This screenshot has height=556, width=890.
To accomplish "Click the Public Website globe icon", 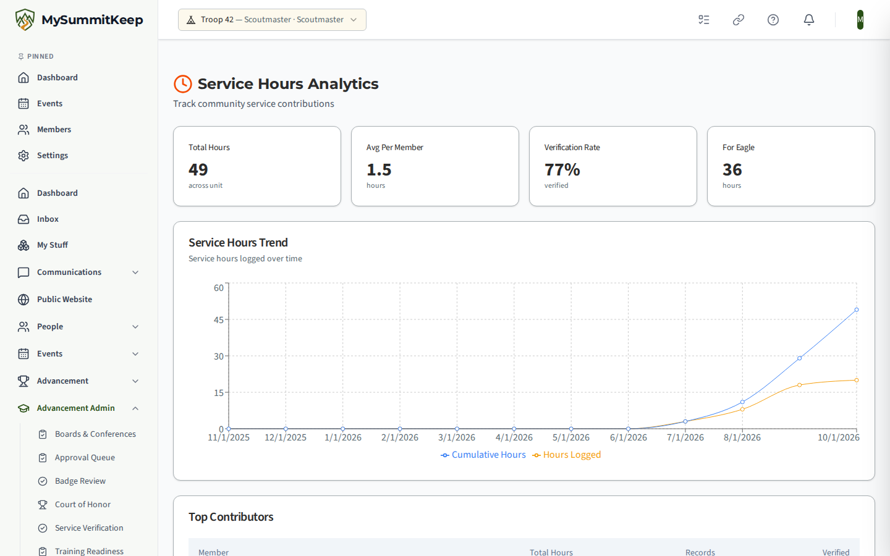I will pyautogui.click(x=23, y=300).
